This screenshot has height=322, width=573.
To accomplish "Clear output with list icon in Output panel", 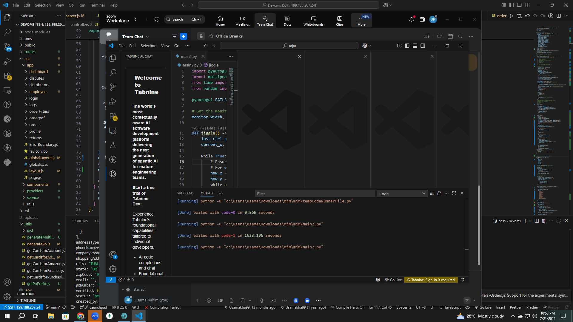I will point(432,193).
